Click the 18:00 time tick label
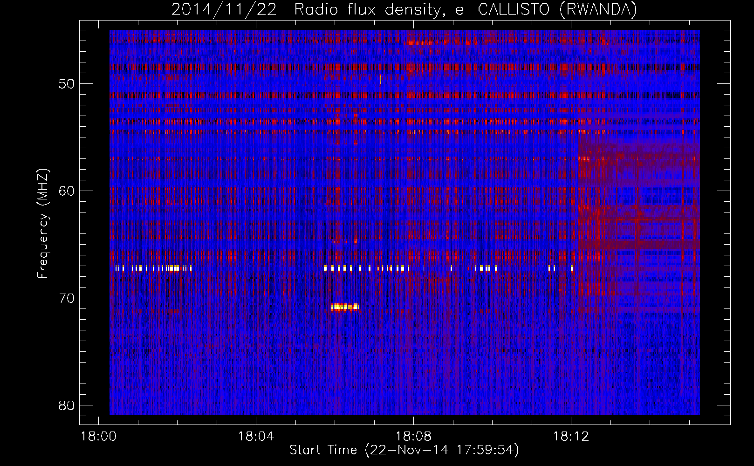 (98, 437)
